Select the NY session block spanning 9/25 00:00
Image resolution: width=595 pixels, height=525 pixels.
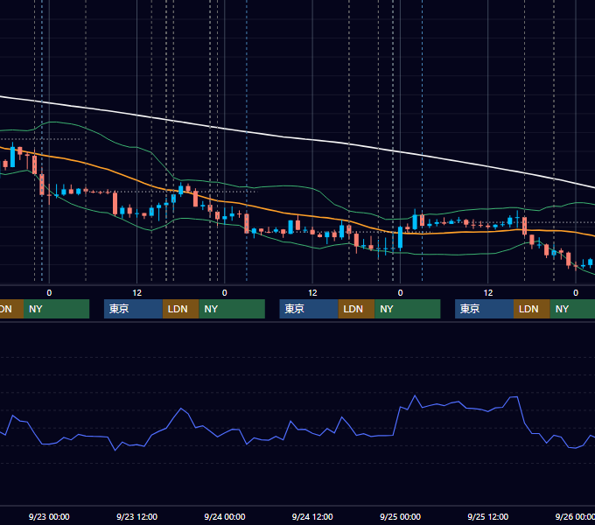tap(408, 309)
